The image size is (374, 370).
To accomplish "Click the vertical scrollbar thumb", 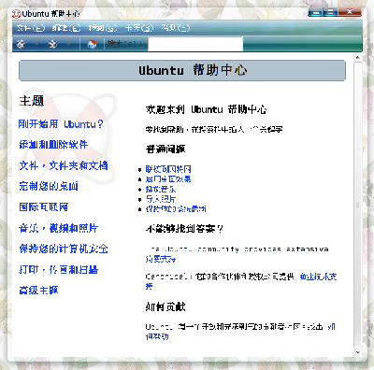I will pyautogui.click(x=357, y=205).
